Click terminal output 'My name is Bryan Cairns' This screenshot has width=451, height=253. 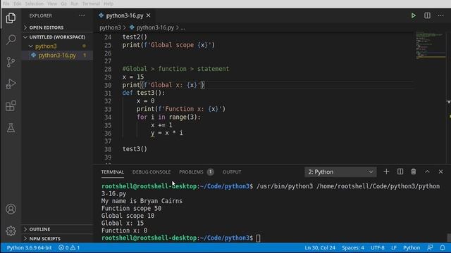tap(142, 201)
